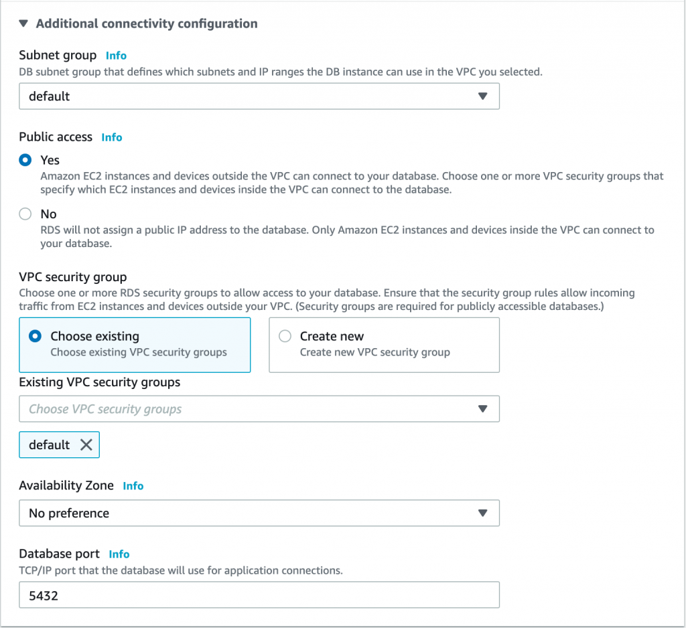Select Yes for Public access
This screenshot has width=686, height=628.
click(x=25, y=160)
